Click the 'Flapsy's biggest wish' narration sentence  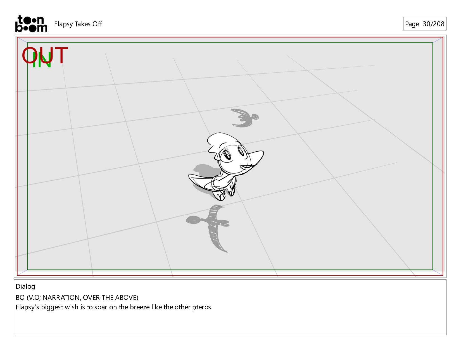pyautogui.click(x=114, y=307)
